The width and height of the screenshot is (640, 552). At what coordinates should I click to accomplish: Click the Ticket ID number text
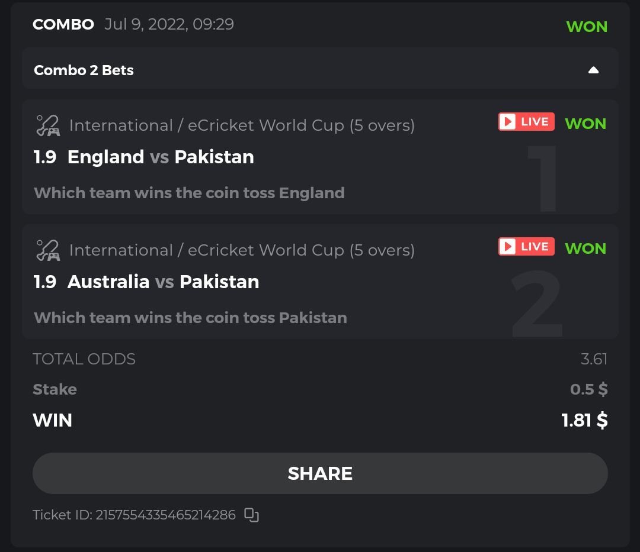point(165,515)
